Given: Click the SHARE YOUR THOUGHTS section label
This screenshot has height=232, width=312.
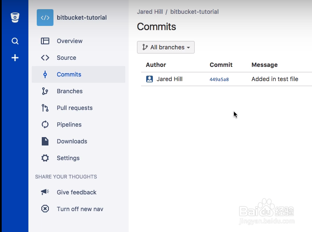Looking at the screenshot, I should [x=66, y=177].
